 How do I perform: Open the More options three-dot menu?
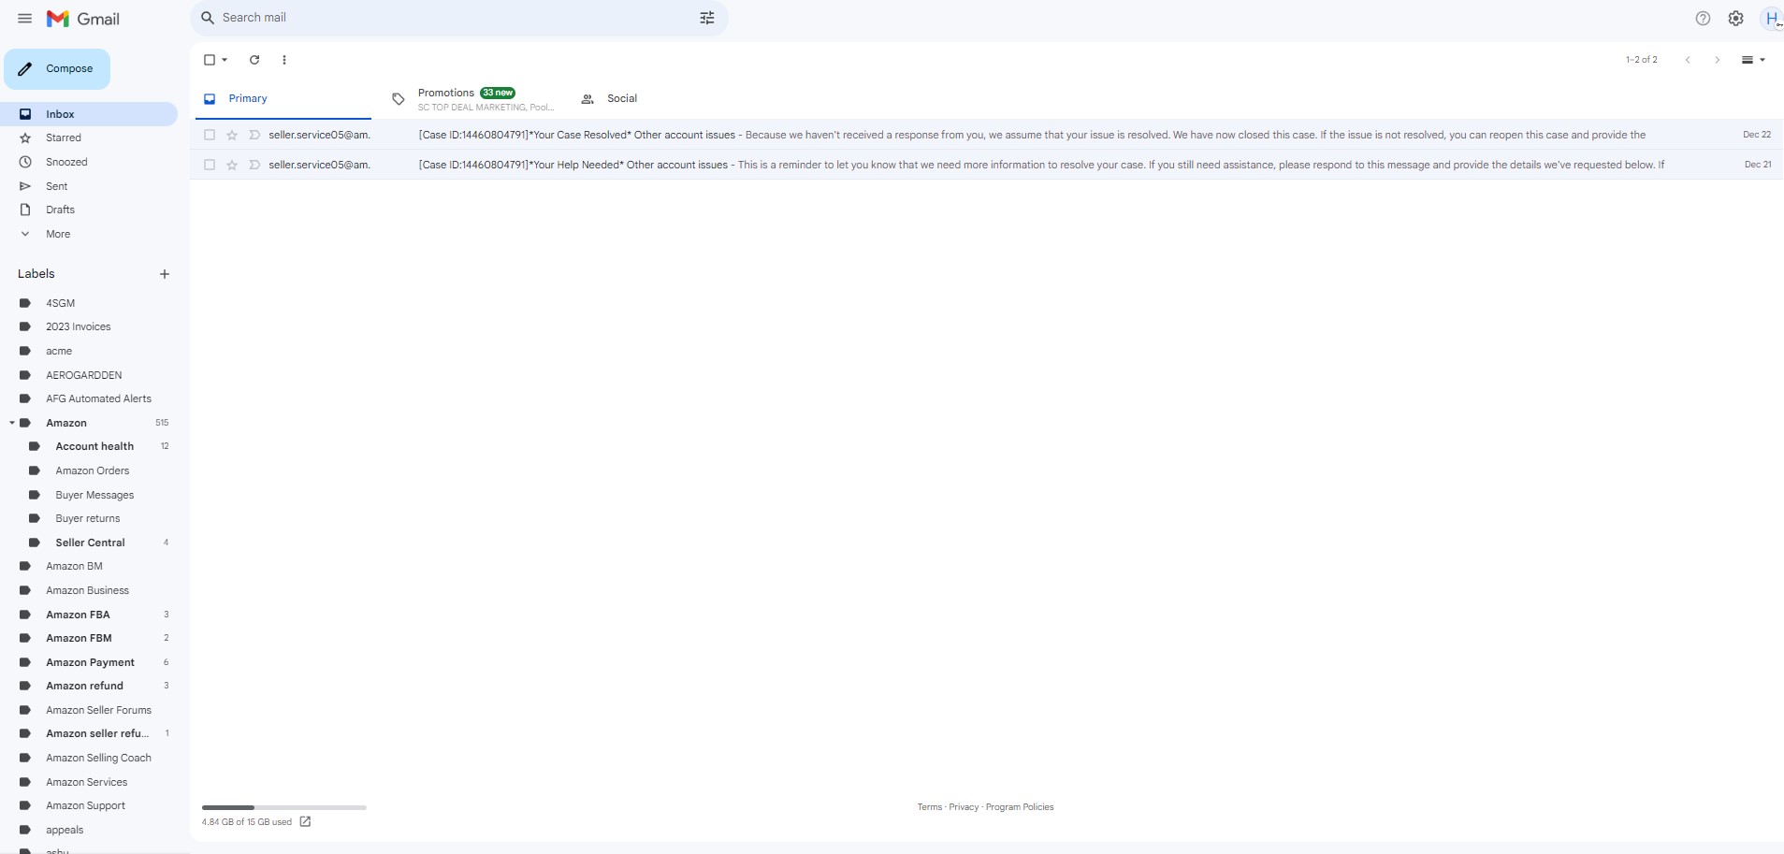pos(284,60)
